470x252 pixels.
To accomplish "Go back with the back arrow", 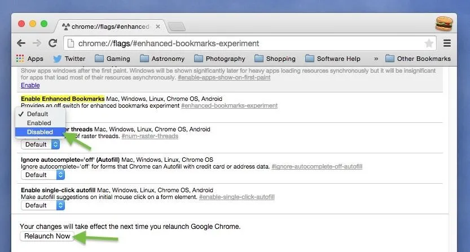I will point(21,43).
